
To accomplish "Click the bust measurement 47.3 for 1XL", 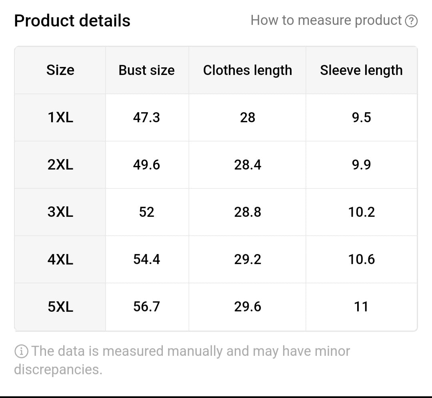I will point(146,117).
